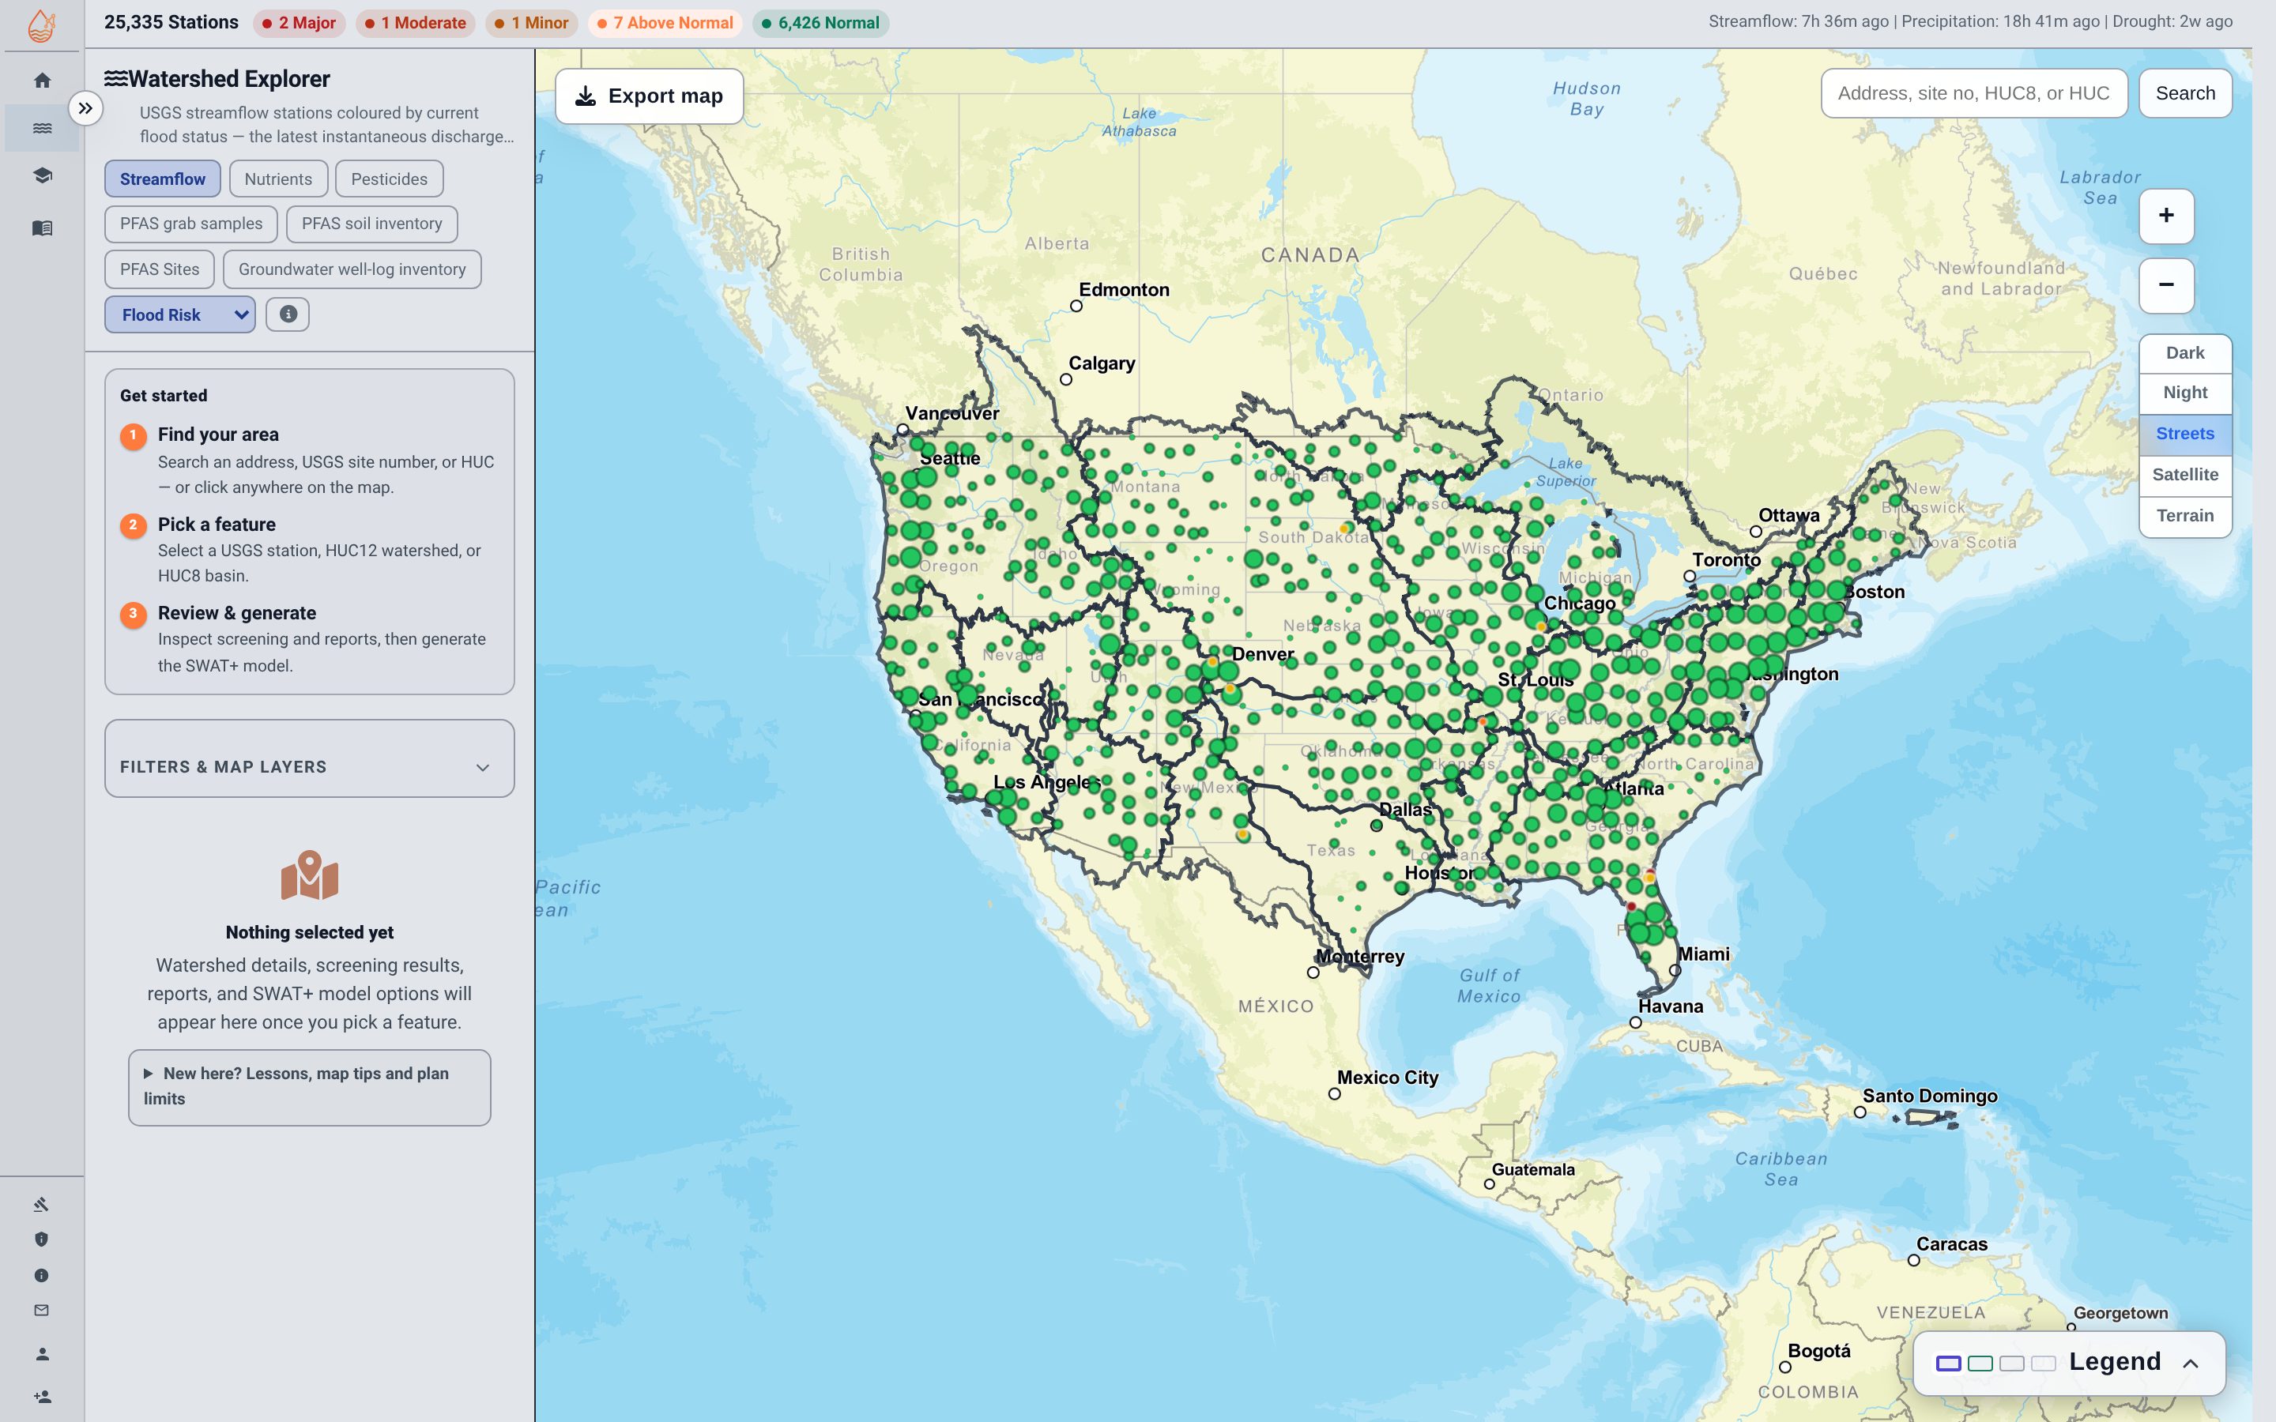Click the Export map button
The width and height of the screenshot is (2276, 1422).
click(x=649, y=96)
